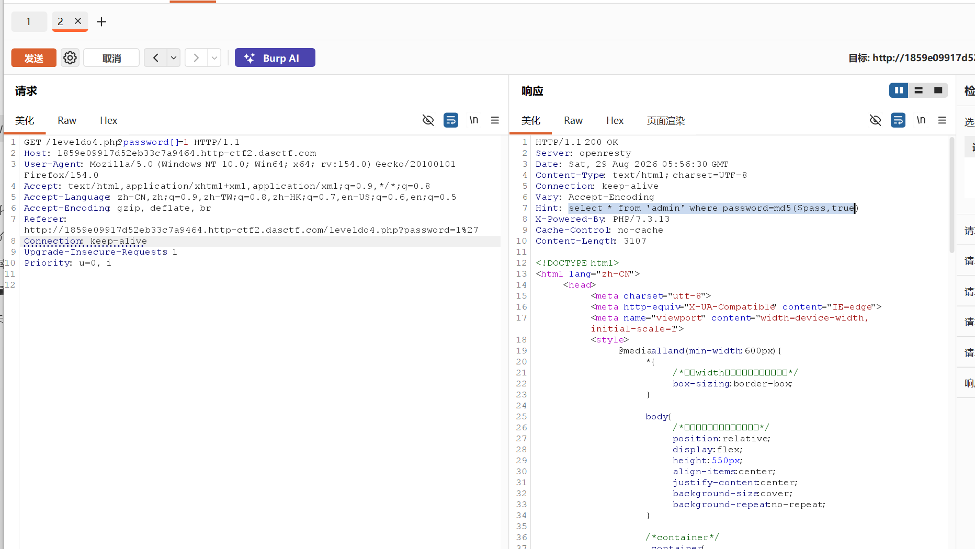This screenshot has height=549, width=975.
Task: Open request Raw view tab
Action: pyautogui.click(x=67, y=121)
